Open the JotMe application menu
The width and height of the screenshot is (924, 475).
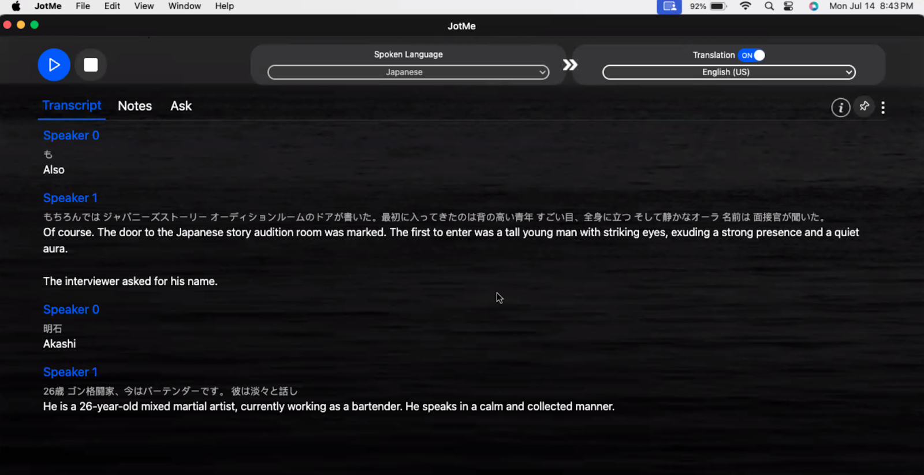(48, 6)
